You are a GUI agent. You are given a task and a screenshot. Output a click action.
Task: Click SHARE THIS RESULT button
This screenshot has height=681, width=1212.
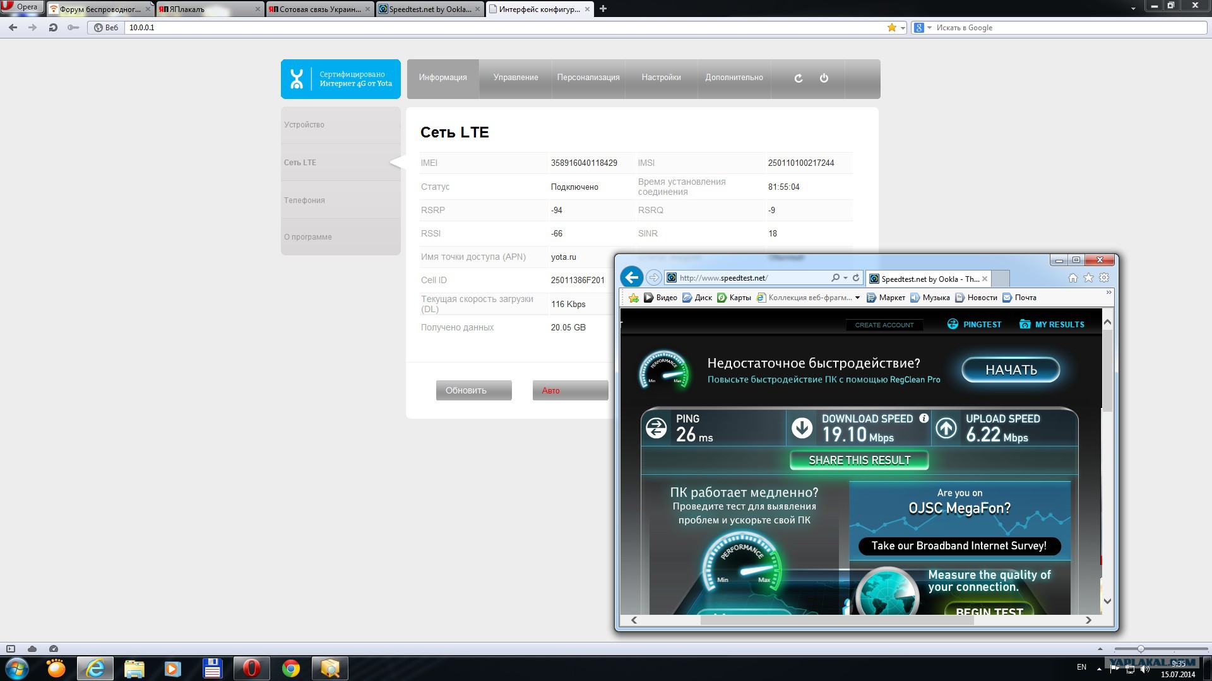tap(859, 460)
